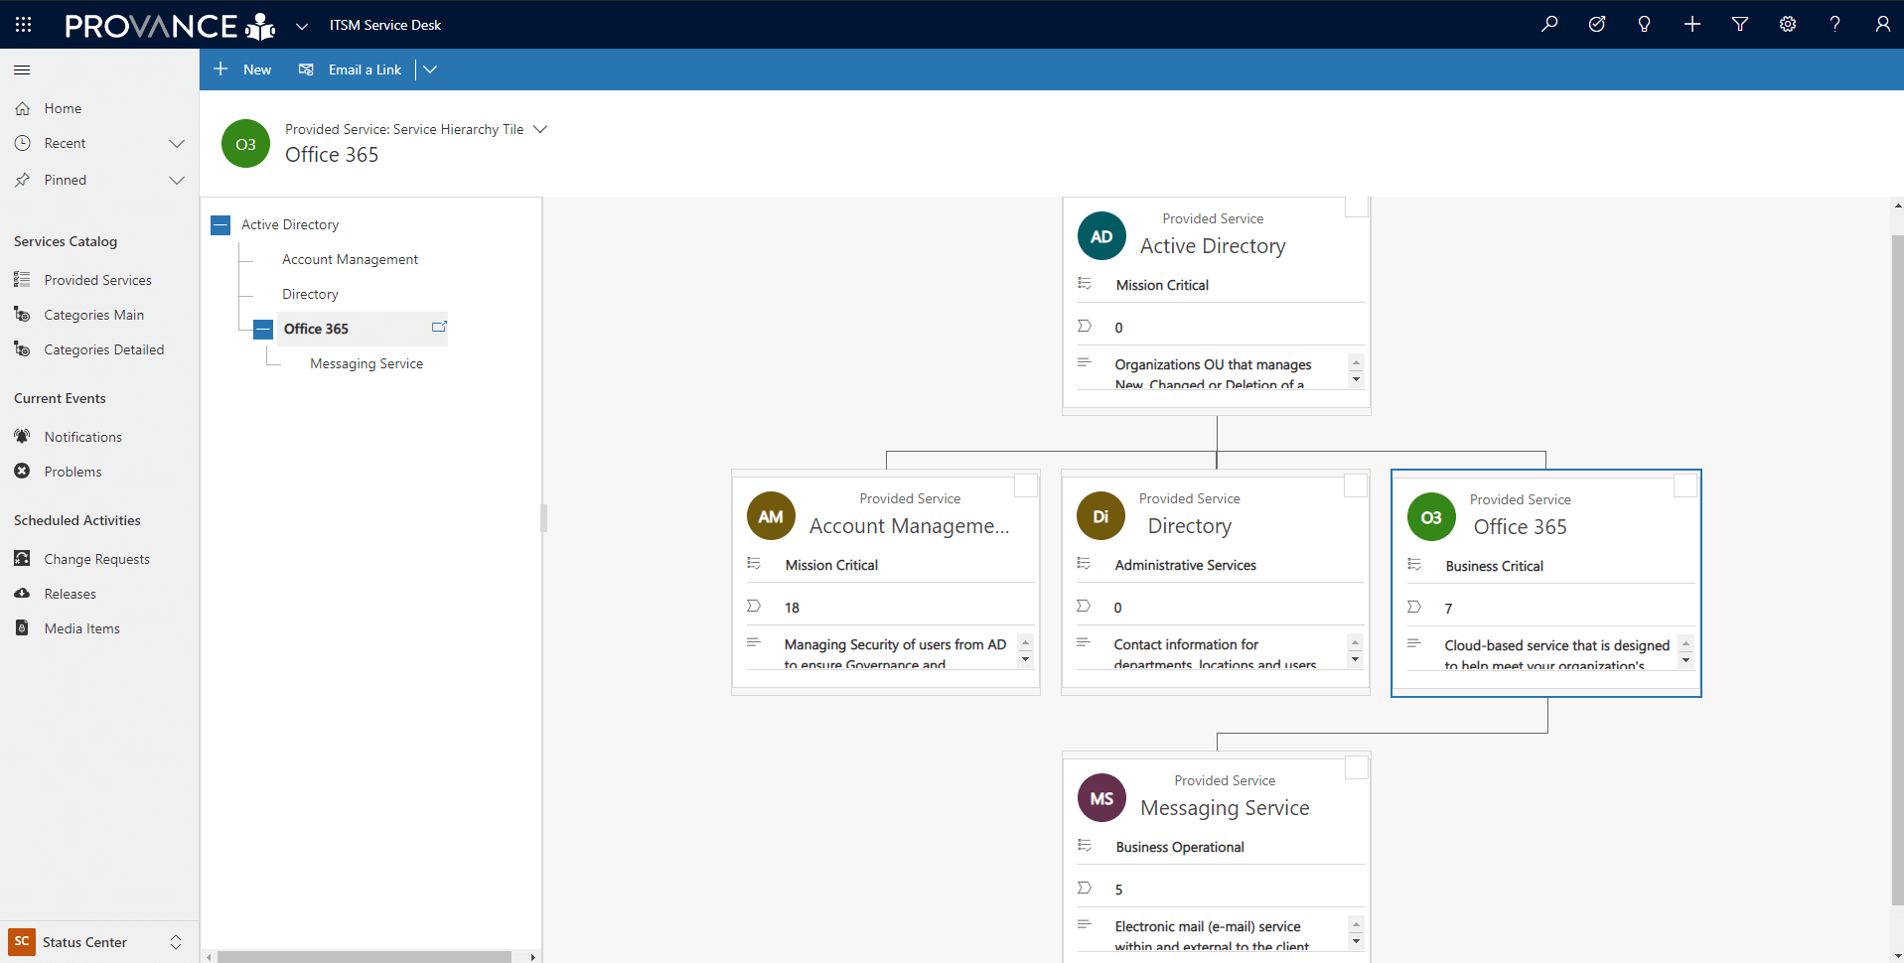Open Provided Services in sidebar
The image size is (1904, 963).
coord(99,280)
